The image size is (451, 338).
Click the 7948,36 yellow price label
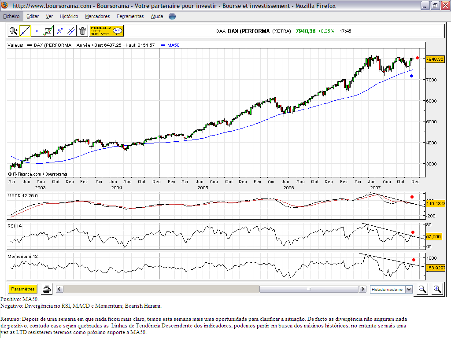click(435, 59)
